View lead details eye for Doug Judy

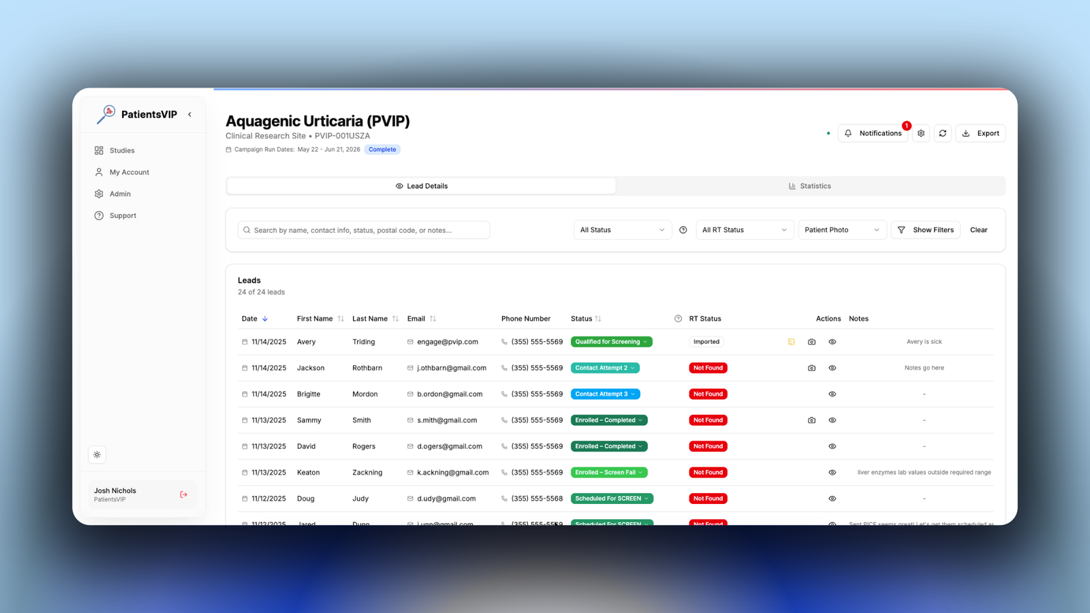tap(832, 499)
